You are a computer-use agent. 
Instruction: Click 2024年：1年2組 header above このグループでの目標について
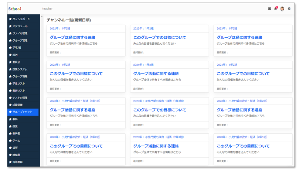(227, 65)
